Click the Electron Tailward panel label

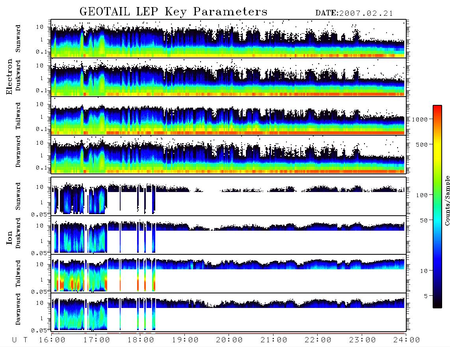[18, 116]
